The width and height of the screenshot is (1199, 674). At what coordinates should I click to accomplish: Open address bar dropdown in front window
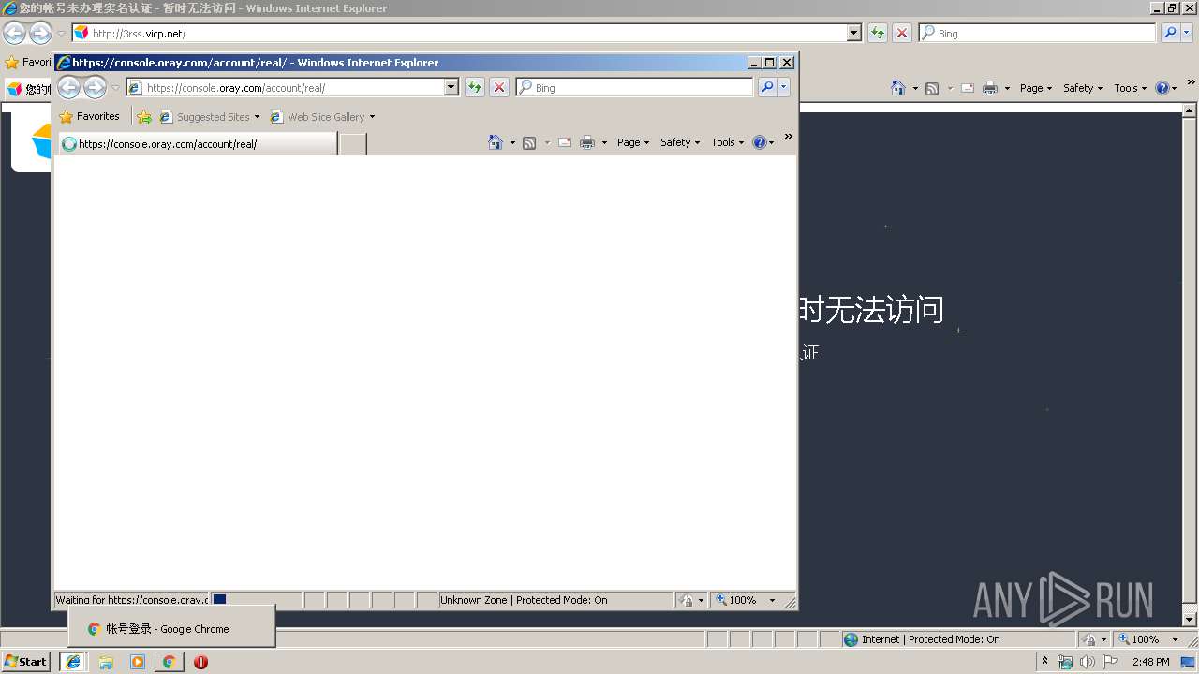point(451,87)
